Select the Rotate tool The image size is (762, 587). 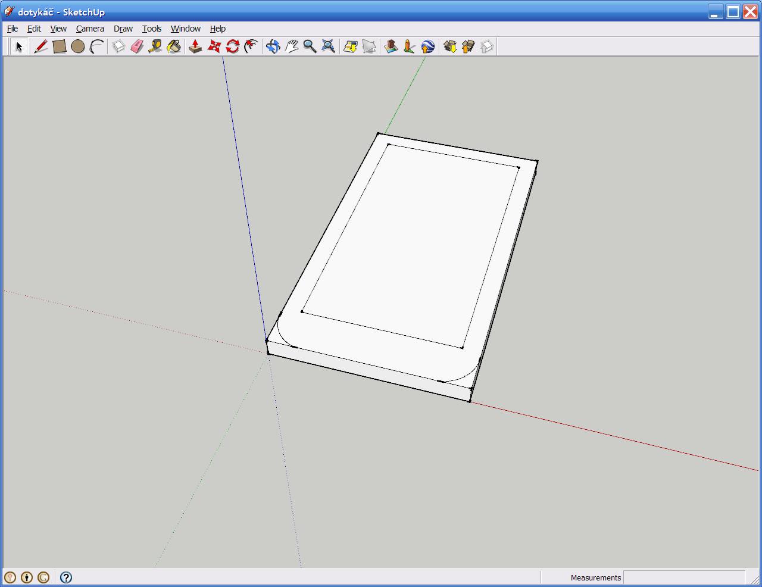click(x=232, y=46)
